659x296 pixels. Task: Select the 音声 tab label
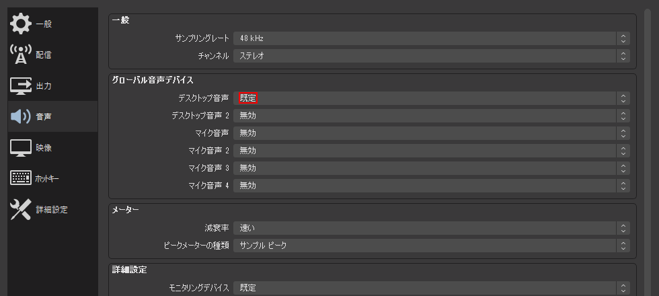point(44,117)
